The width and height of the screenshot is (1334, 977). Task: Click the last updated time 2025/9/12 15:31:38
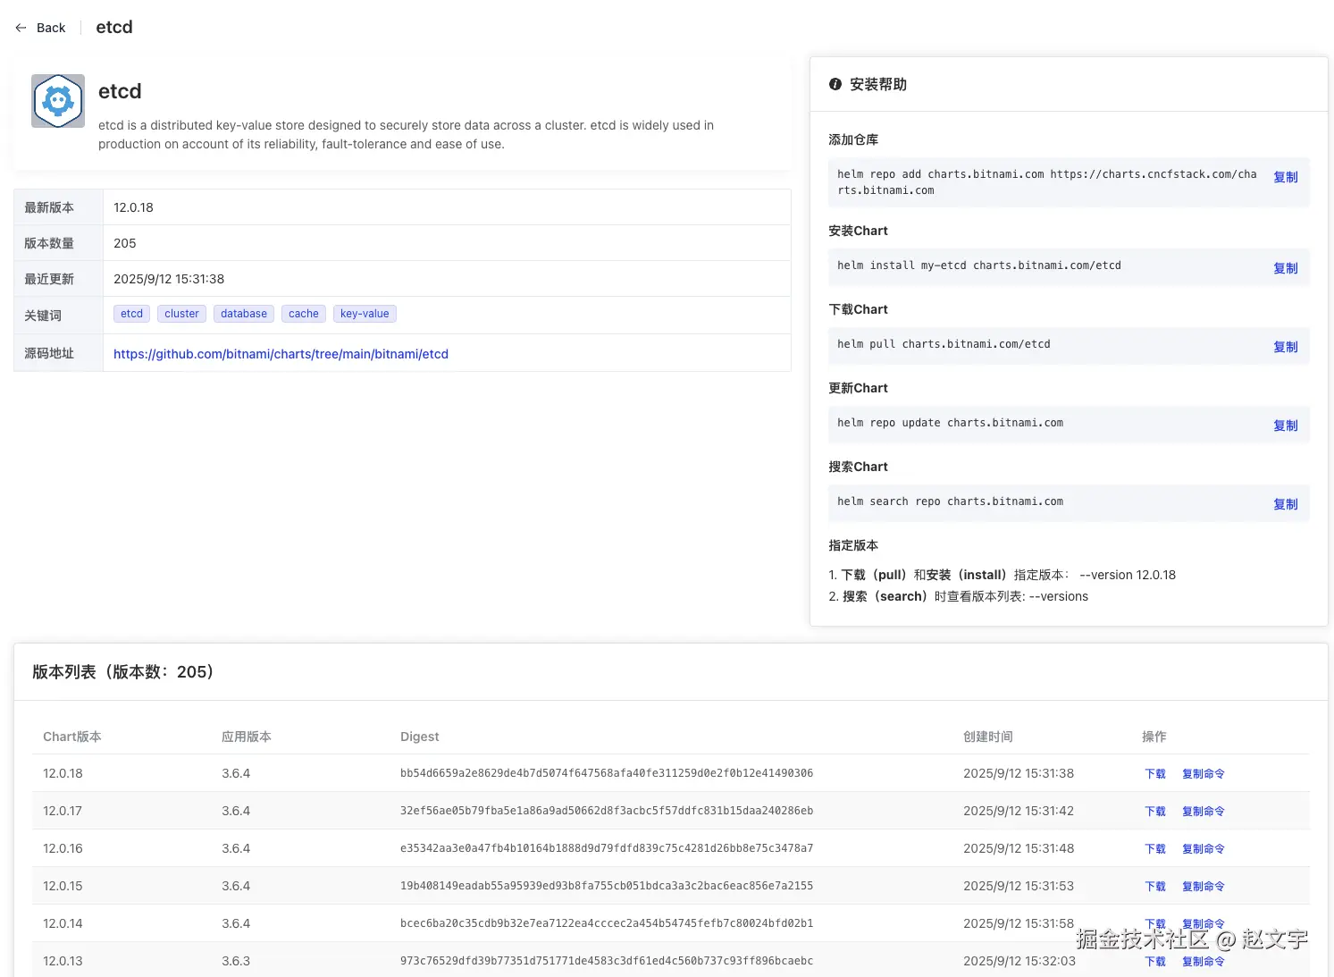pyautogui.click(x=169, y=279)
